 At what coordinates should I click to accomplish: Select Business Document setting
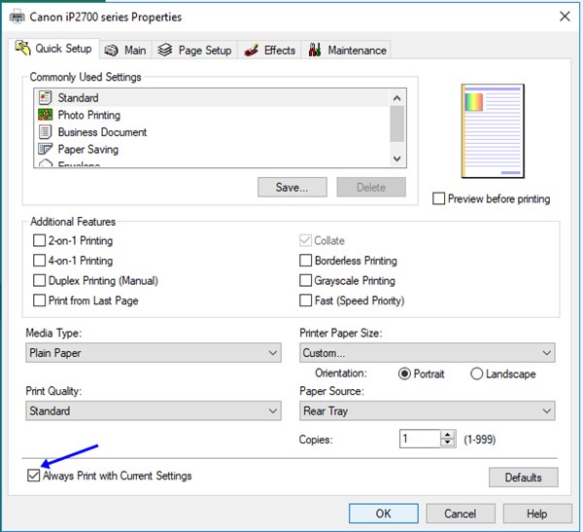pyautogui.click(x=212, y=132)
